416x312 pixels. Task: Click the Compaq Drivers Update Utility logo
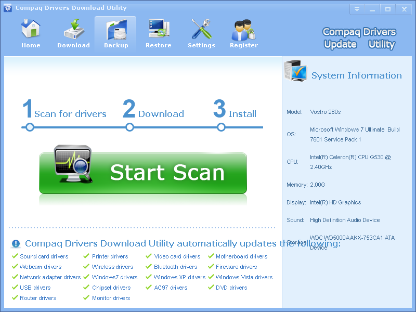[x=359, y=38]
